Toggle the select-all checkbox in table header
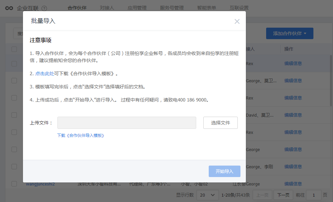Viewport: 333px width, 202px height. [x=14, y=49]
